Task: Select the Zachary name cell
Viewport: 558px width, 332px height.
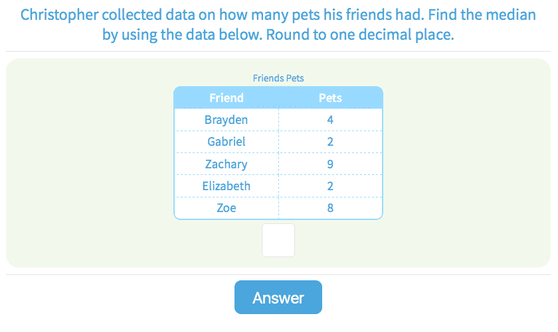Action: (x=227, y=164)
